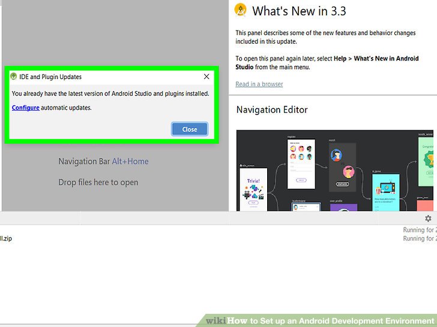
Task: Click the Navigation Editor preview image
Action: pos(335,171)
